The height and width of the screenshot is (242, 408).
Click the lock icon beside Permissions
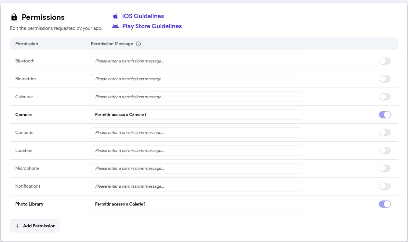(14, 17)
